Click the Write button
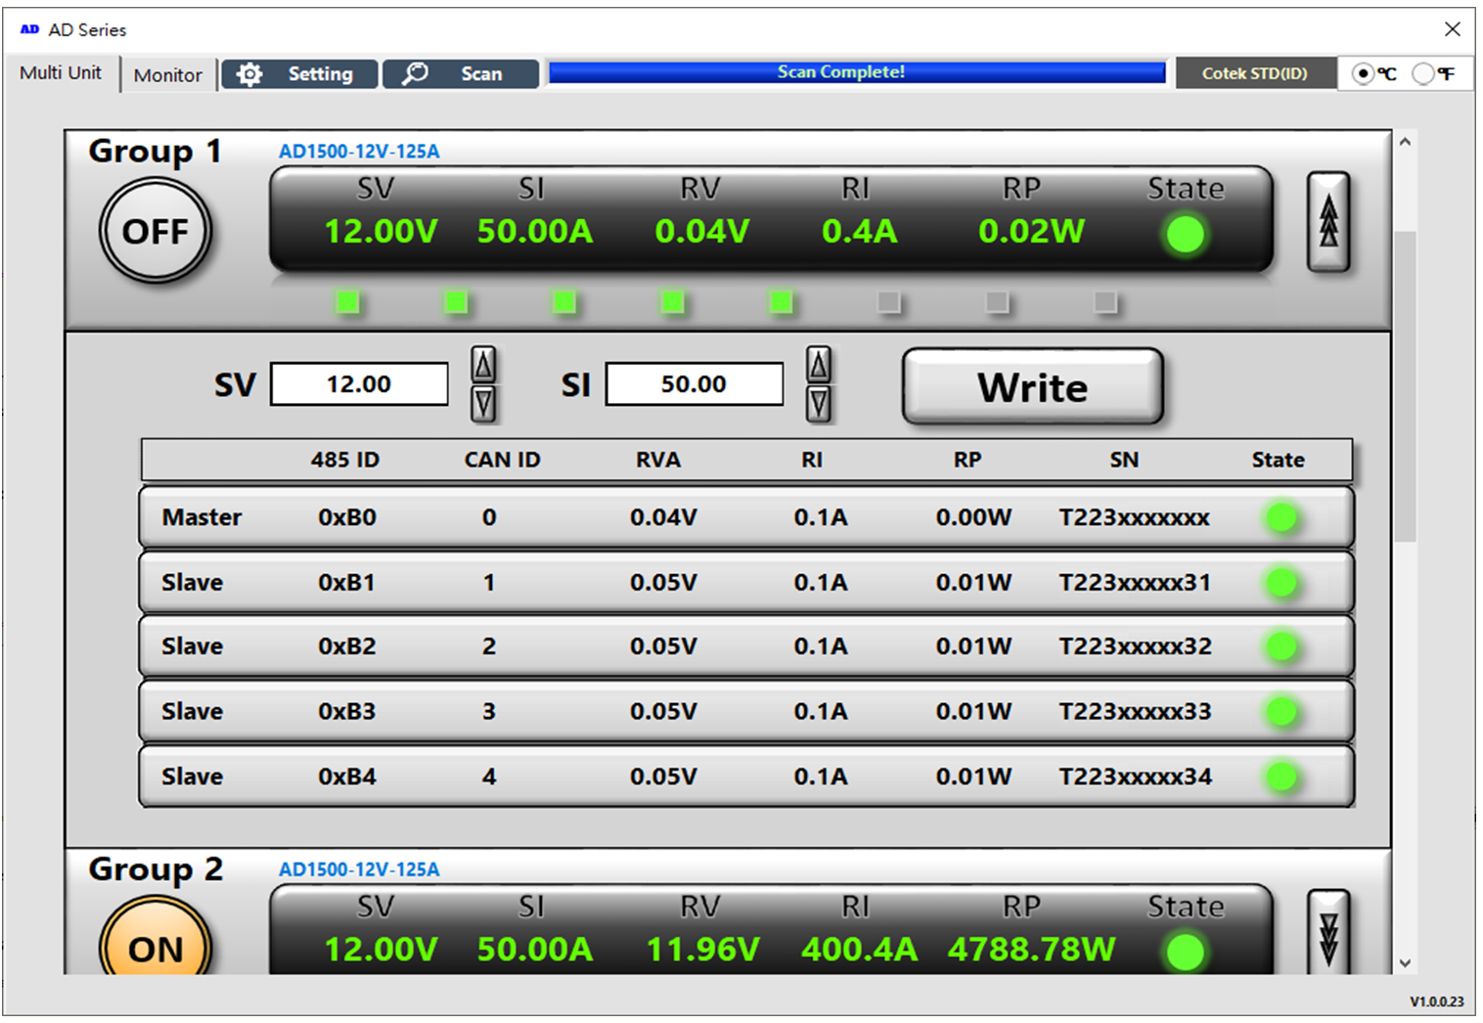Screen dimensions: 1483x1023 pos(1033,387)
